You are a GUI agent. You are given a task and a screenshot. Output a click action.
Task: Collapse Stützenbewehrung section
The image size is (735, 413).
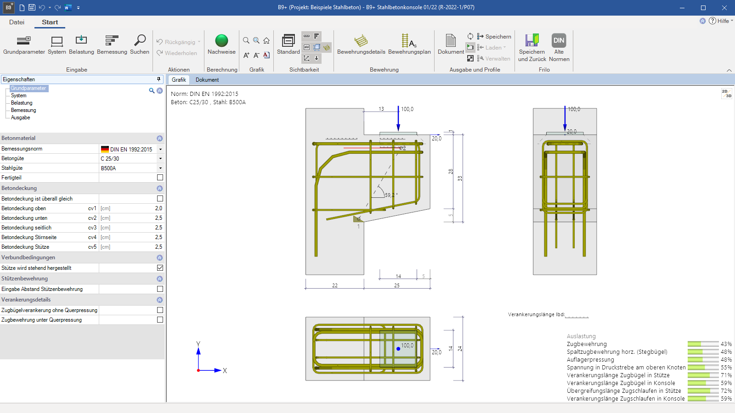159,279
